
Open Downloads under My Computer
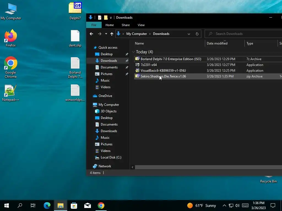[x=109, y=131]
